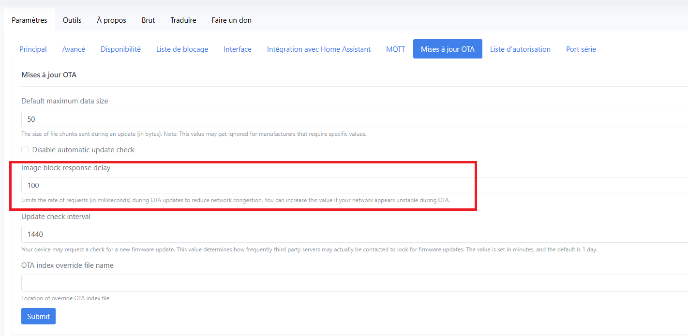The width and height of the screenshot is (688, 336).
Task: Select the Mises à jour OTA tab
Action: point(448,49)
